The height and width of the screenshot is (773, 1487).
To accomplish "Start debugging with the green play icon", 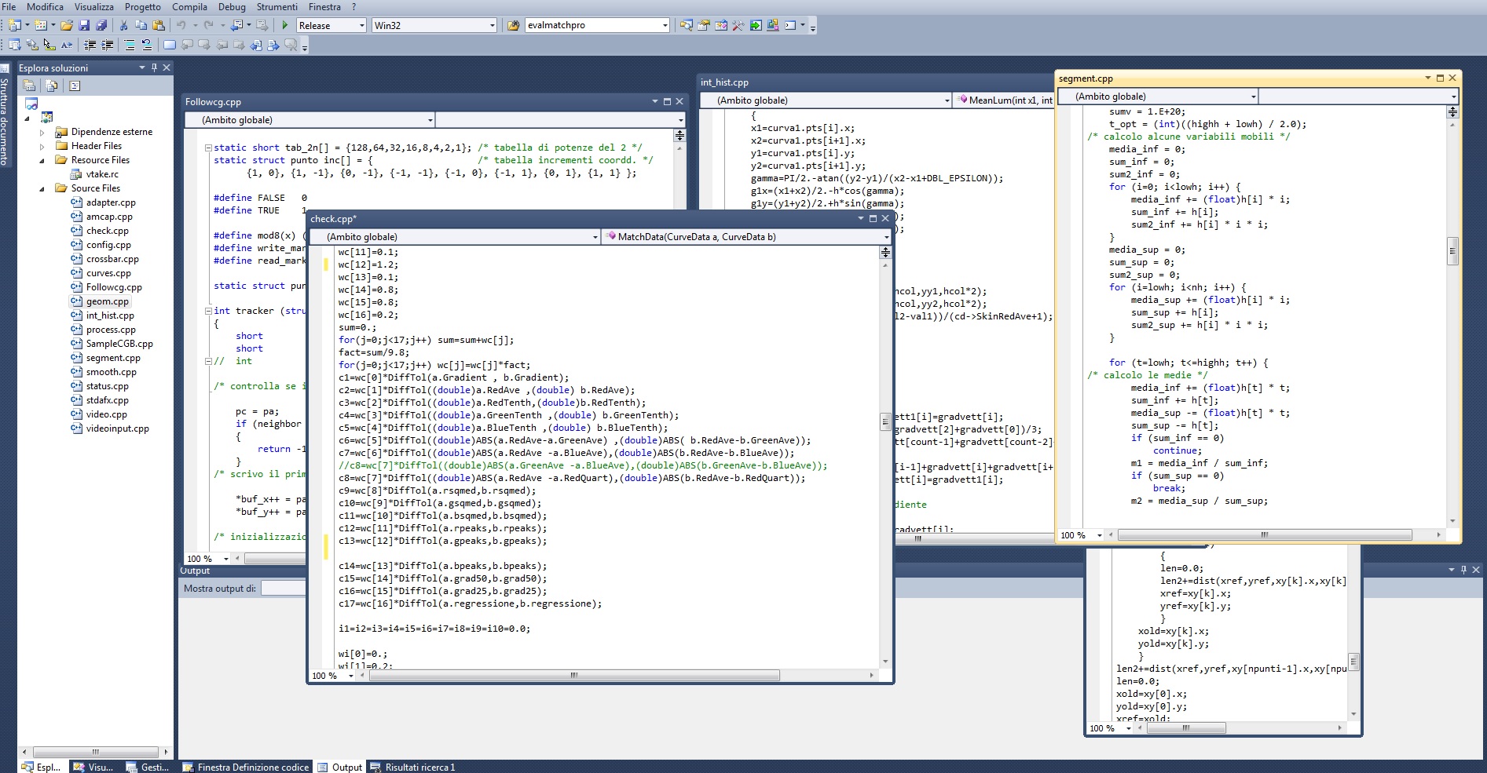I will point(285,25).
